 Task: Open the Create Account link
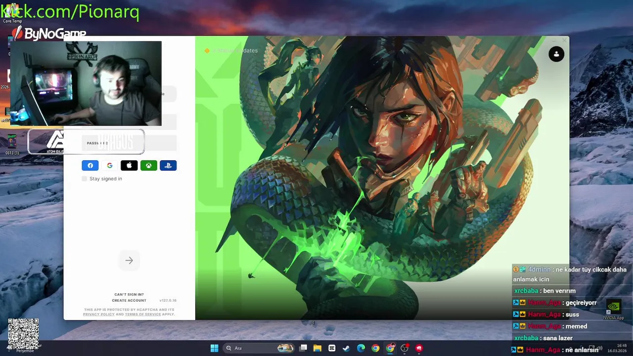point(129,300)
